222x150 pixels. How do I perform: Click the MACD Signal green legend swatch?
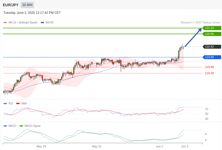coord(21,126)
